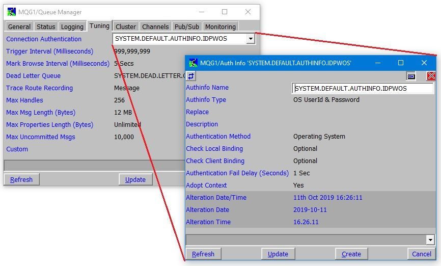Switch to the Status tab
The image size is (441, 266).
pos(46,26)
